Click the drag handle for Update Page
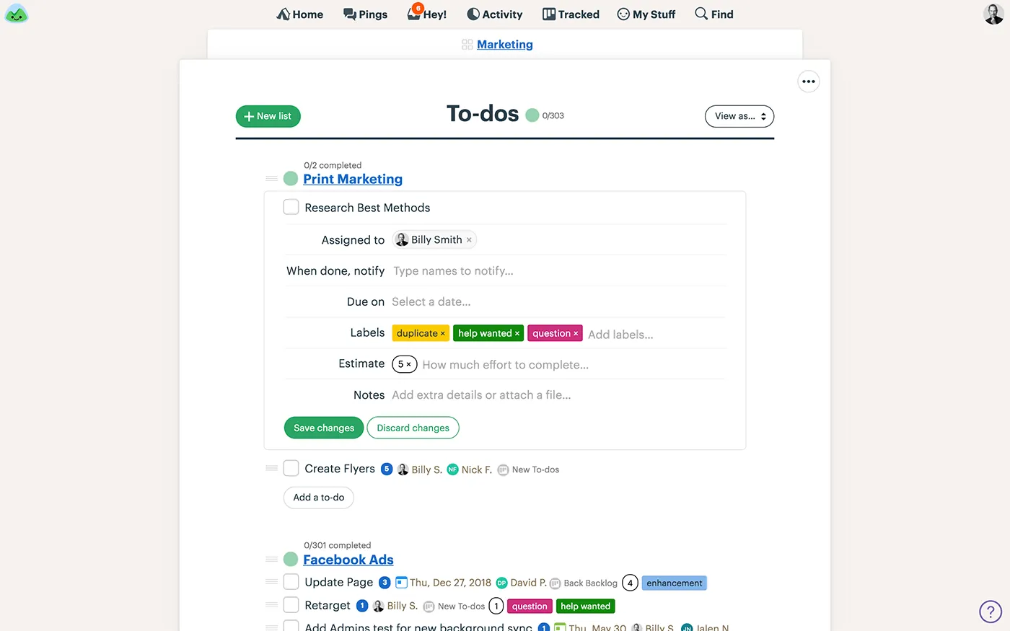Image resolution: width=1010 pixels, height=631 pixels. click(271, 581)
